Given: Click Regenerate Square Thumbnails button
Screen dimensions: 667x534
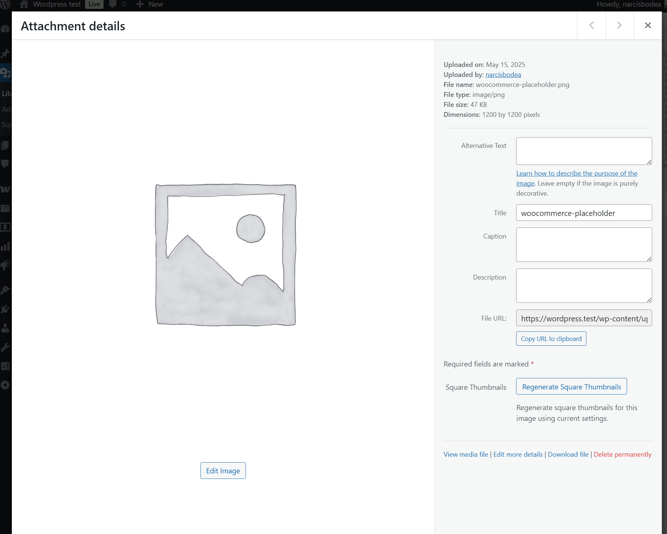Looking at the screenshot, I should coord(572,386).
